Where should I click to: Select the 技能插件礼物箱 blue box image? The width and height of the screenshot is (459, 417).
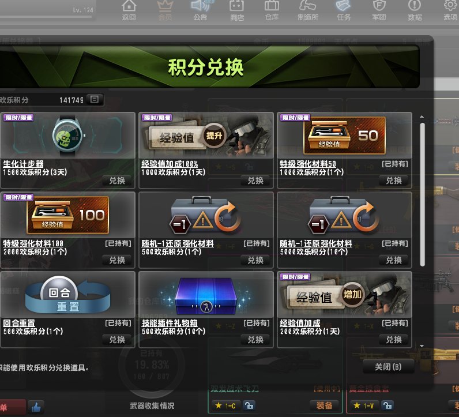206,295
